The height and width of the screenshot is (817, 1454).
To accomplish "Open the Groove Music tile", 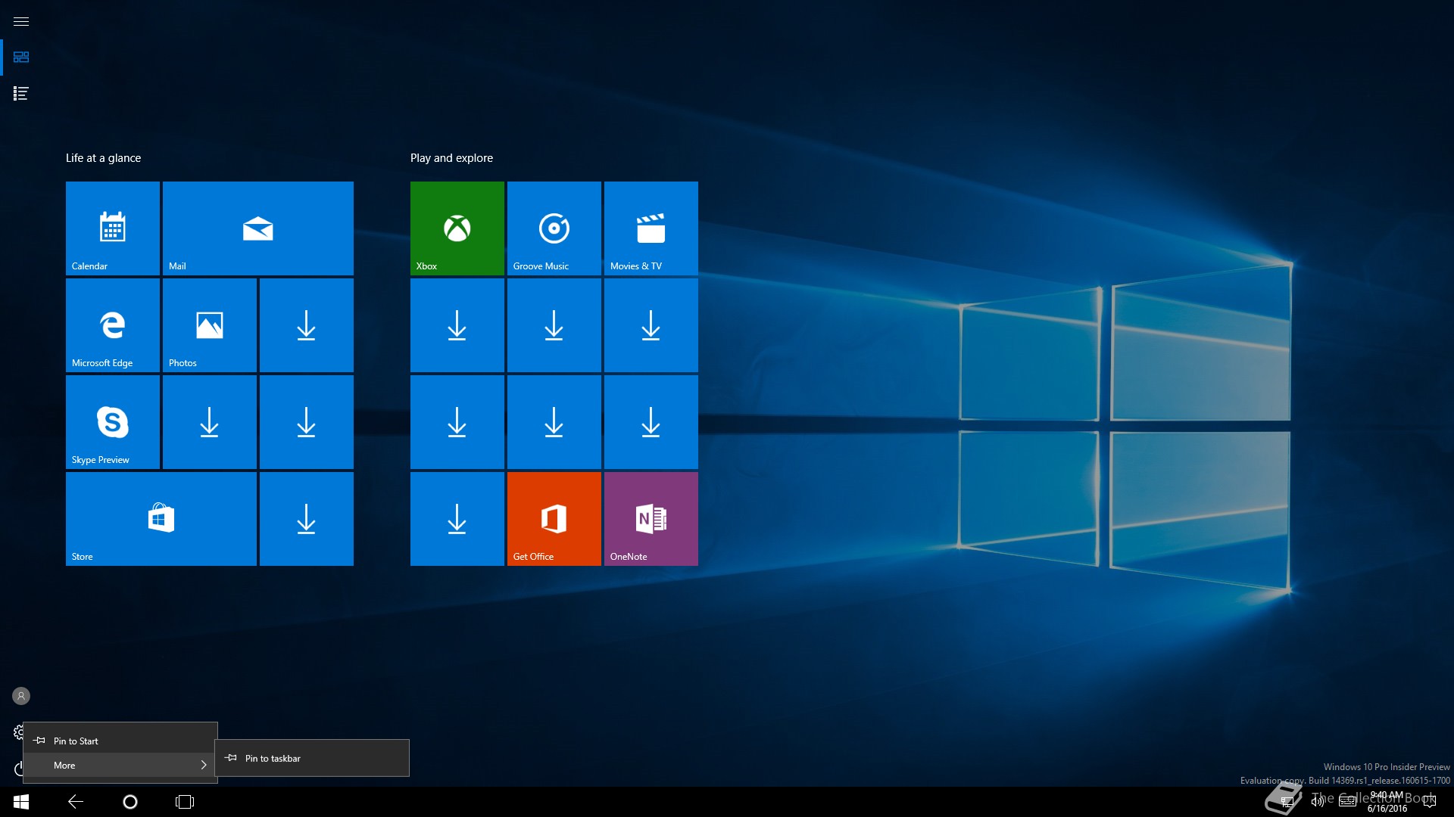I will pos(554,228).
